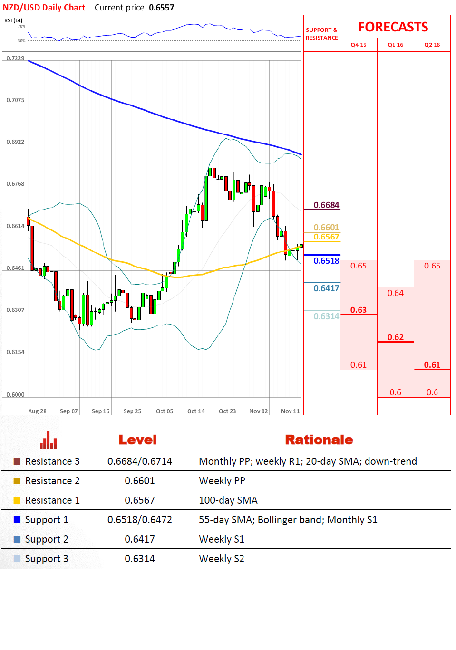
Task: Click the Q4 15 bold 0.63 forecast
Action: point(359,310)
